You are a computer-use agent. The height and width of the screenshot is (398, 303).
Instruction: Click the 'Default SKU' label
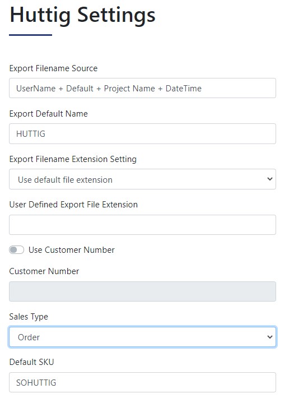point(31,362)
